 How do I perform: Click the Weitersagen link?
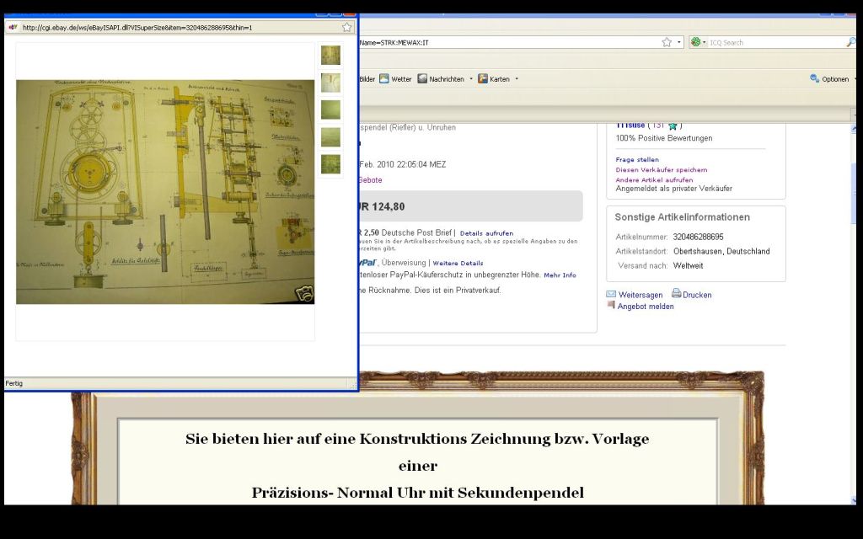click(x=641, y=295)
